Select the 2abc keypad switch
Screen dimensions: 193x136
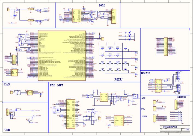pyautogui.click(x=110, y=56)
